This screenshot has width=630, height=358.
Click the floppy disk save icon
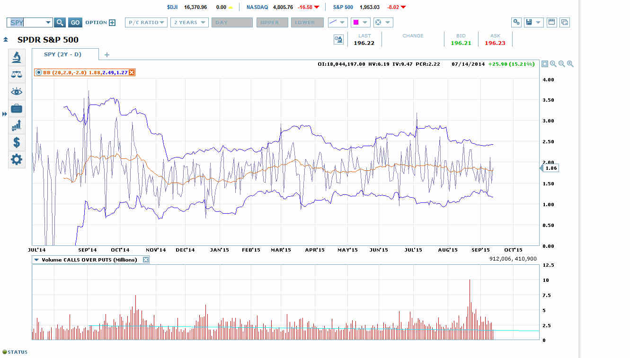(529, 22)
